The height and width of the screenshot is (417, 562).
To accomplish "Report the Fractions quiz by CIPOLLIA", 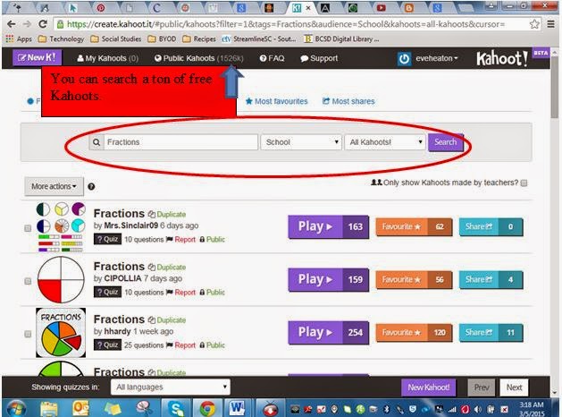I will click(x=181, y=292).
